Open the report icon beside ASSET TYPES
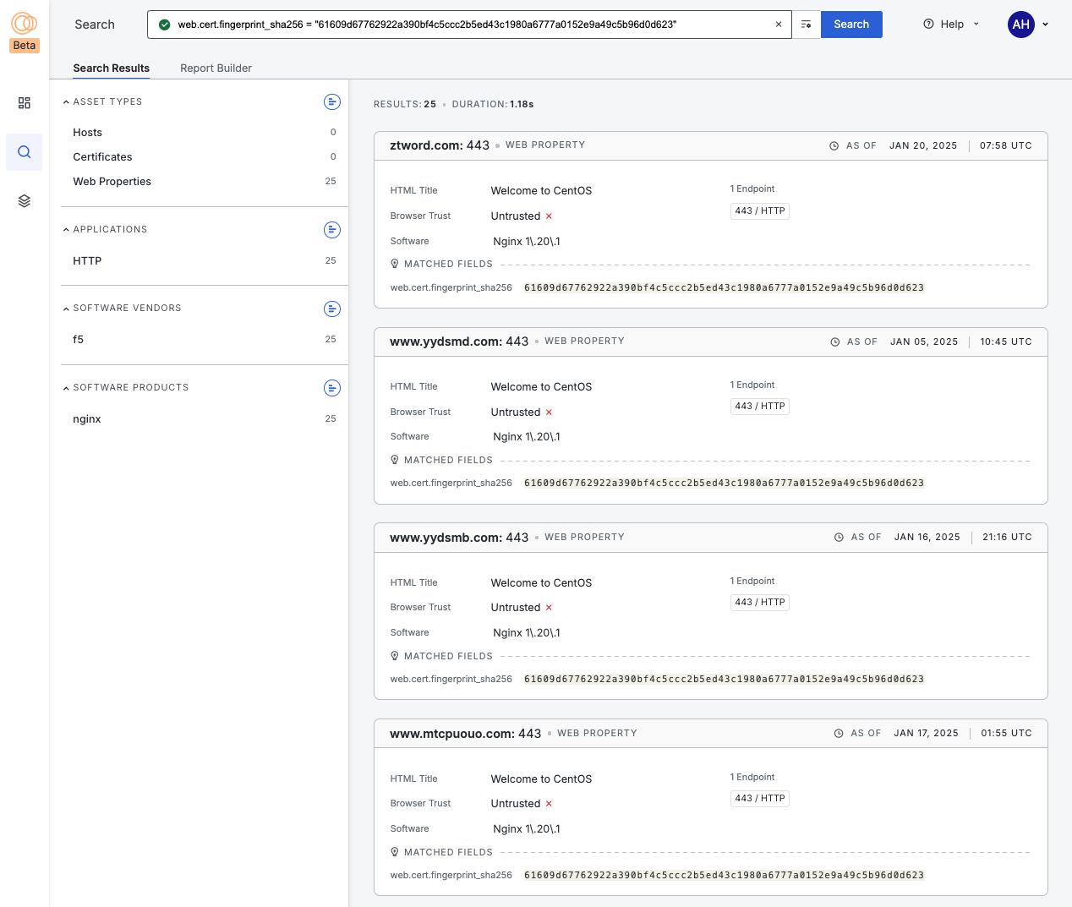1072x907 pixels. click(331, 101)
